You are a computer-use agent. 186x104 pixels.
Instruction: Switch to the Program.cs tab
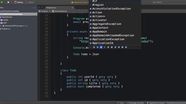click(x=51, y=8)
